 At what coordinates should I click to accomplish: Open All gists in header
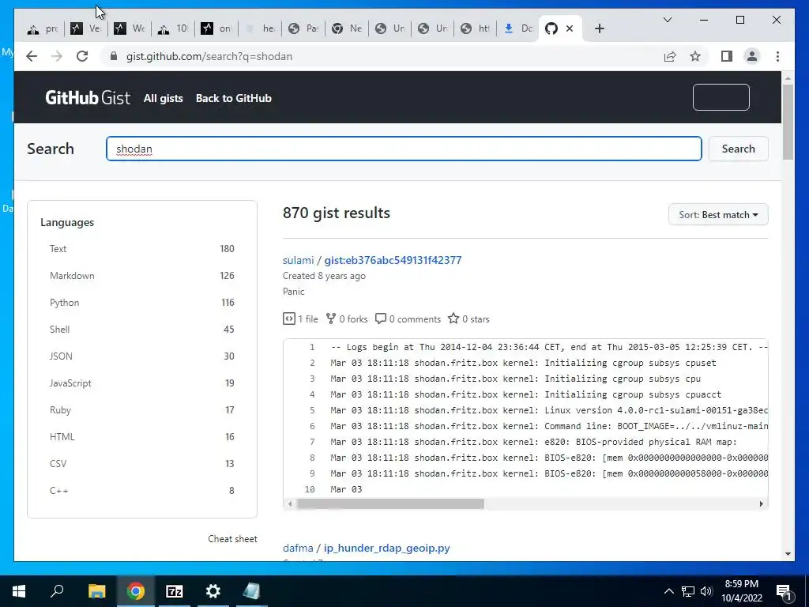pos(163,98)
